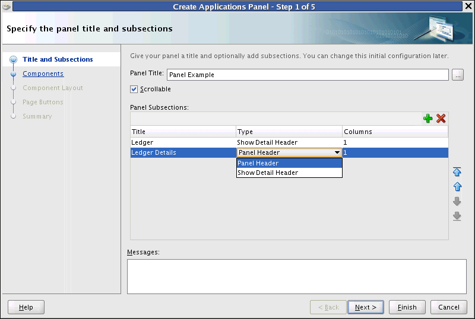
Task: Open the wizard window menu icon
Action: (6, 6)
